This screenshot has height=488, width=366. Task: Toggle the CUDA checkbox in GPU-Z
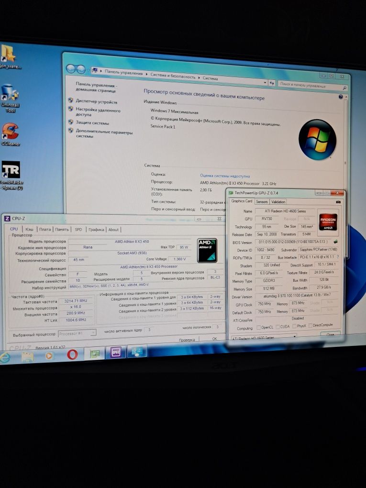click(x=277, y=327)
